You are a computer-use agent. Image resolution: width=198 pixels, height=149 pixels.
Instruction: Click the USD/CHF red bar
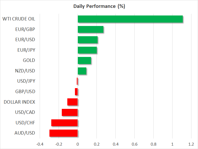tap(64, 123)
